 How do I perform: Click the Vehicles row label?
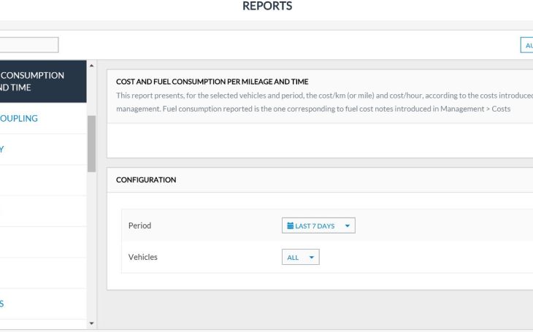(142, 257)
